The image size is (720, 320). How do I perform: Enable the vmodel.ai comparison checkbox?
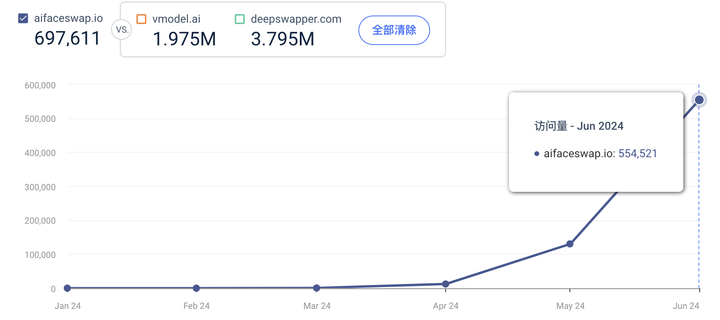point(141,19)
